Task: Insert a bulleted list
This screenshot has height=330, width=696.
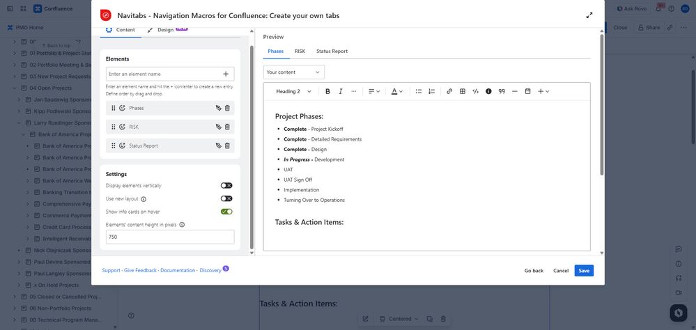Action: [419, 91]
